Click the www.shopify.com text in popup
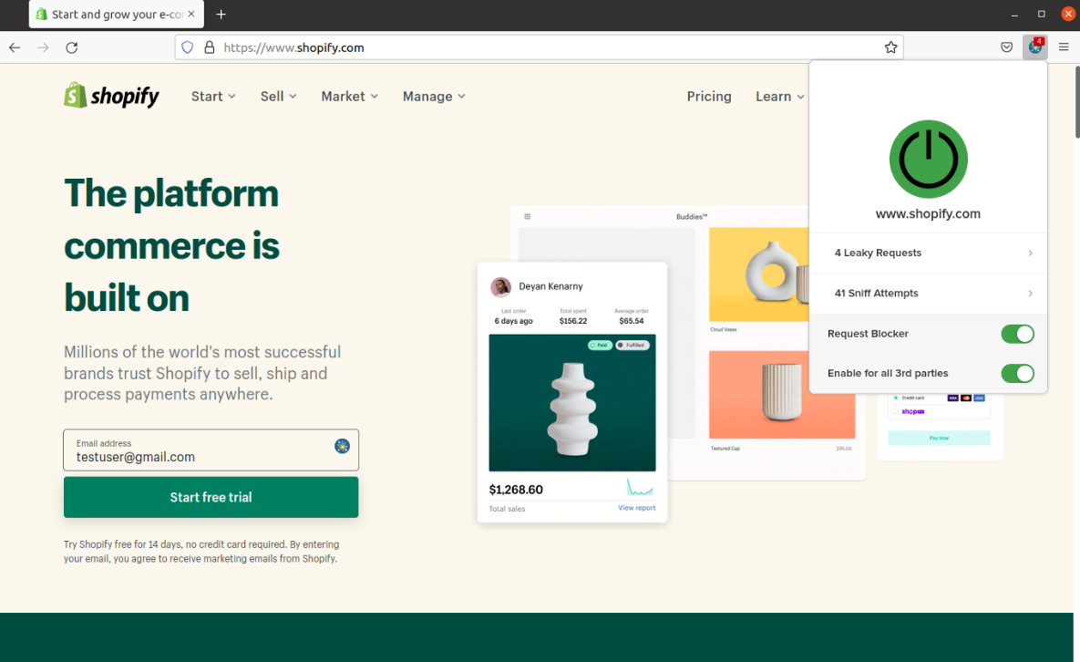The width and height of the screenshot is (1080, 662). coord(928,213)
